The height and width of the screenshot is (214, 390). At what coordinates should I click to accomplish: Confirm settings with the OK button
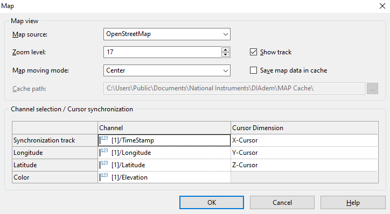pos(211,203)
